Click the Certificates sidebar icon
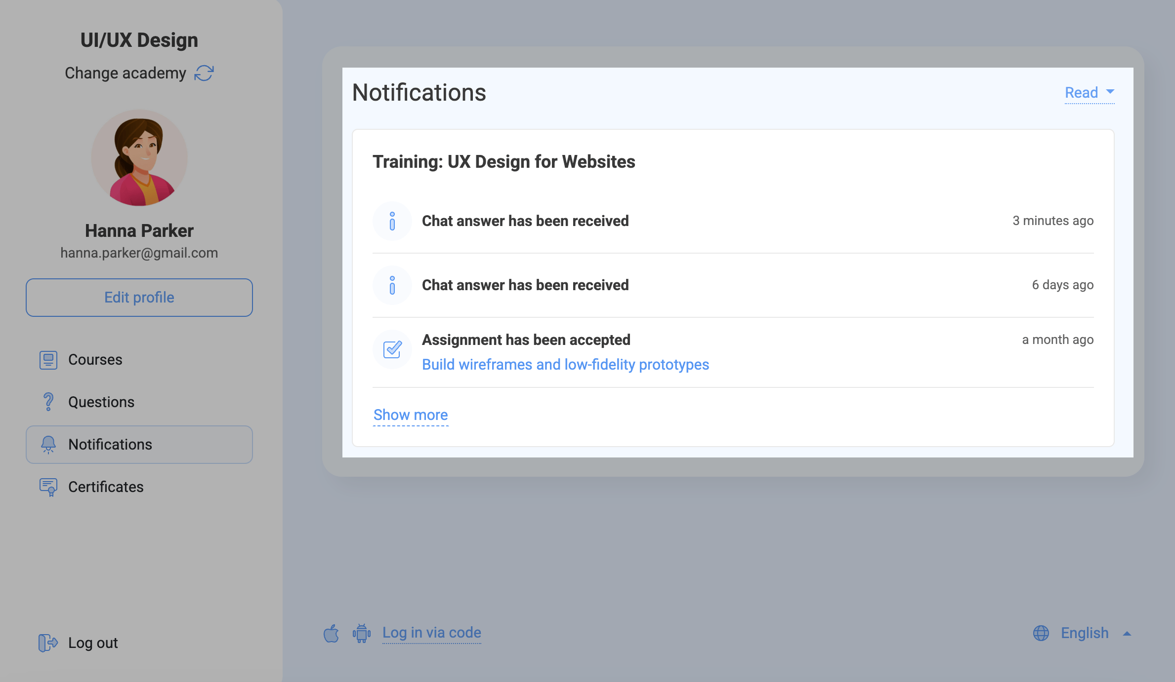The height and width of the screenshot is (682, 1175). coord(48,487)
